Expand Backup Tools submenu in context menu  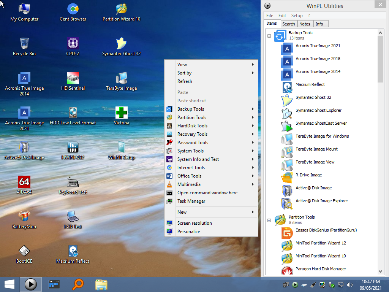[211, 109]
